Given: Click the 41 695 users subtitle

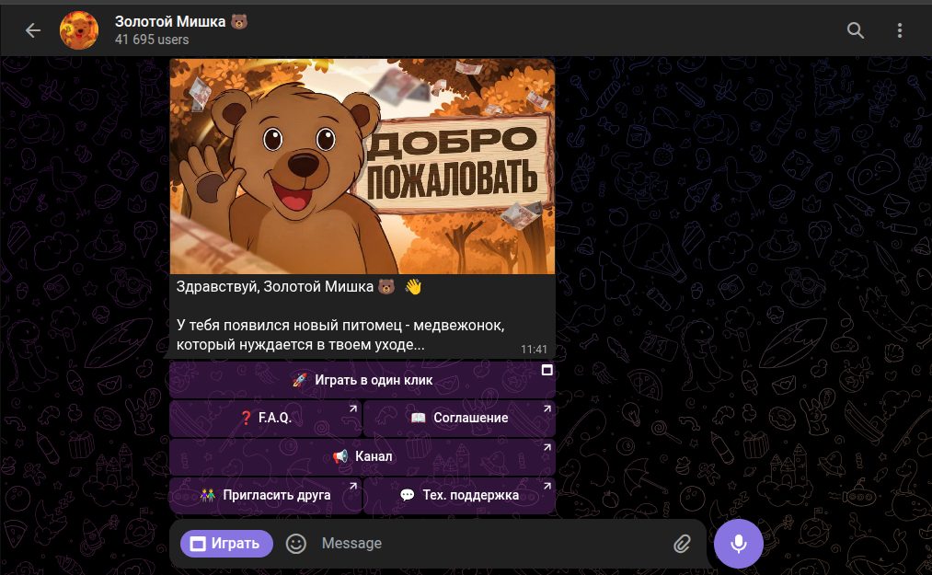Looking at the screenshot, I should click(152, 40).
